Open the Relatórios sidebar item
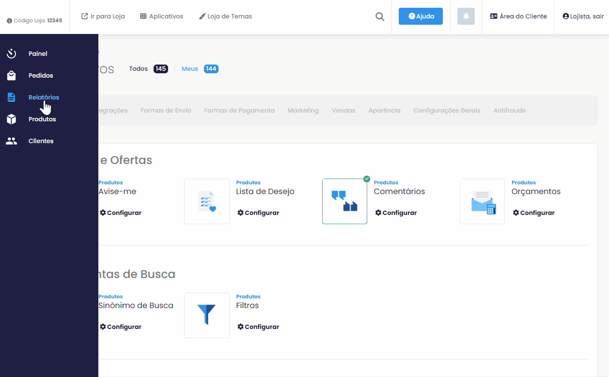The image size is (609, 377). [x=44, y=98]
